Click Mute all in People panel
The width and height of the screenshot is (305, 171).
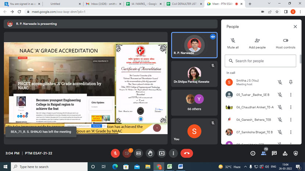pos(233,43)
